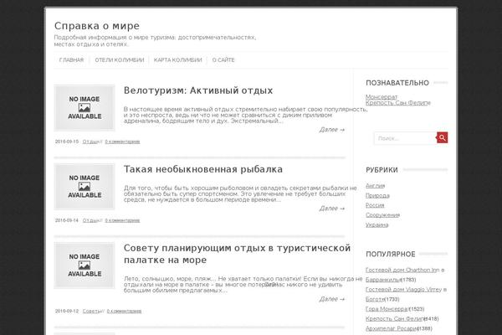The image size is (502, 335).
Task: Open the О САЙТЕ menu item
Action: click(223, 60)
